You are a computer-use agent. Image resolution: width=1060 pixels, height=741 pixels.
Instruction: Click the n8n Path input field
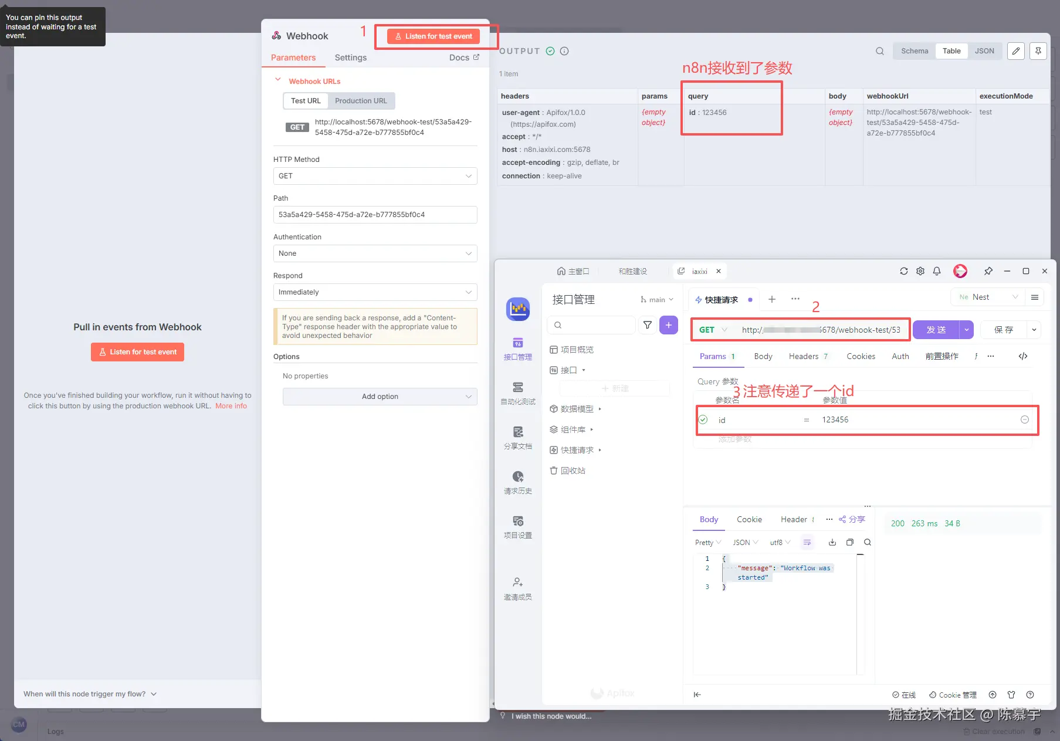click(375, 215)
